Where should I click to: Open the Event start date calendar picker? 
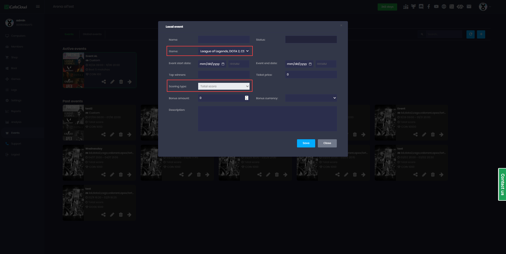223,64
